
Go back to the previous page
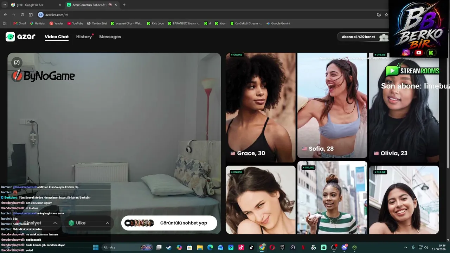tap(5, 15)
